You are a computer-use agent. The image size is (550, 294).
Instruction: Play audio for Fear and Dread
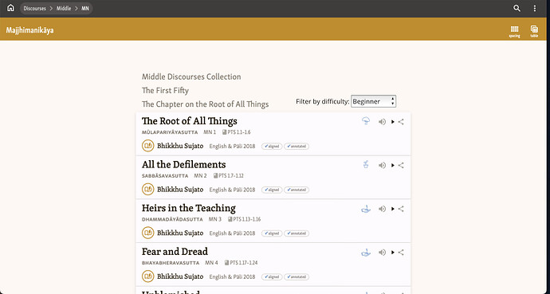click(x=382, y=253)
